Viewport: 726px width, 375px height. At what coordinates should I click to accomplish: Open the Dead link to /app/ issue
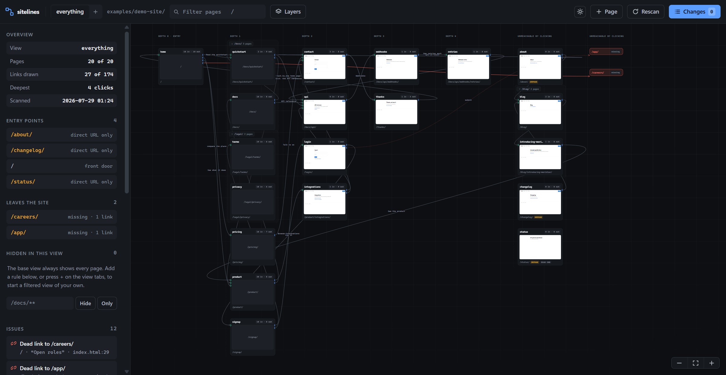[x=62, y=368]
